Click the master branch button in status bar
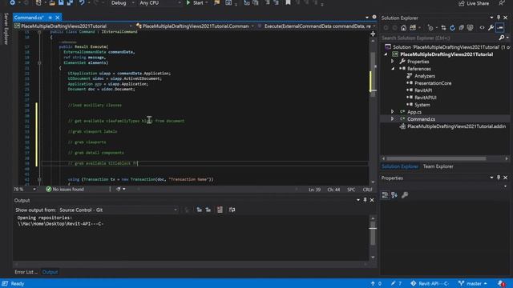 [x=473, y=283]
